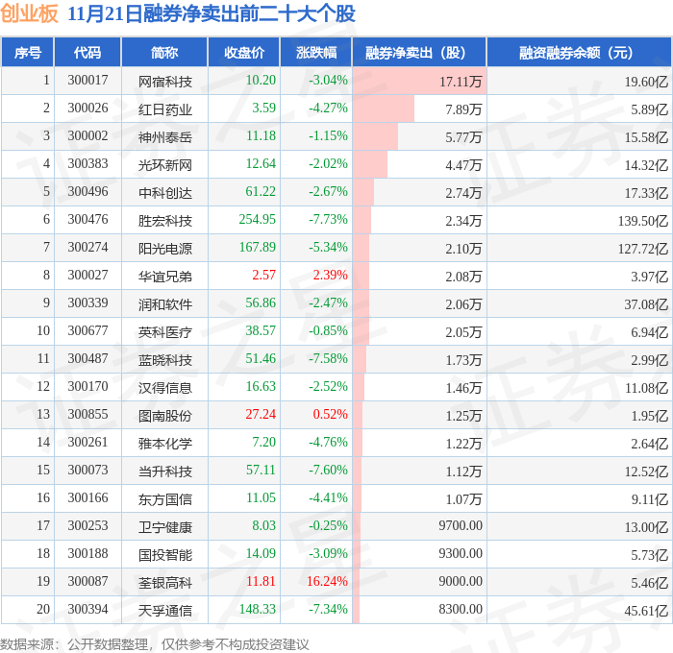Viewport: 673px width, 653px height.
Task: Click the 简称 column header
Action: tap(164, 52)
